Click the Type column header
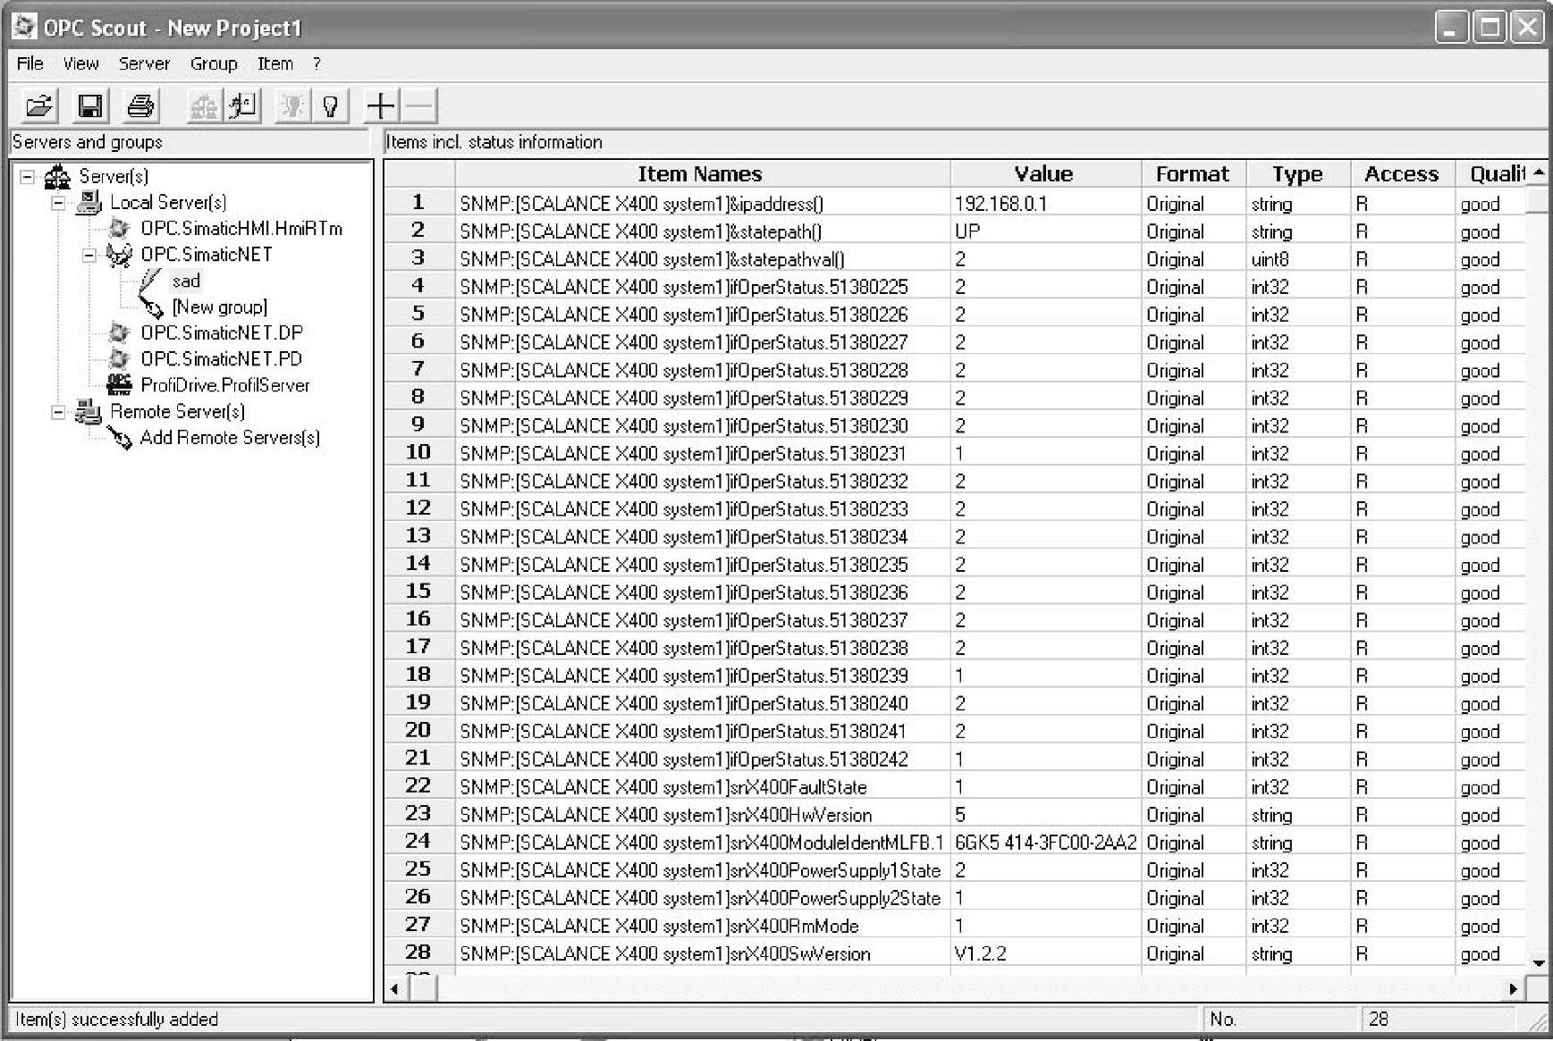This screenshot has width=1553, height=1041. [1298, 174]
